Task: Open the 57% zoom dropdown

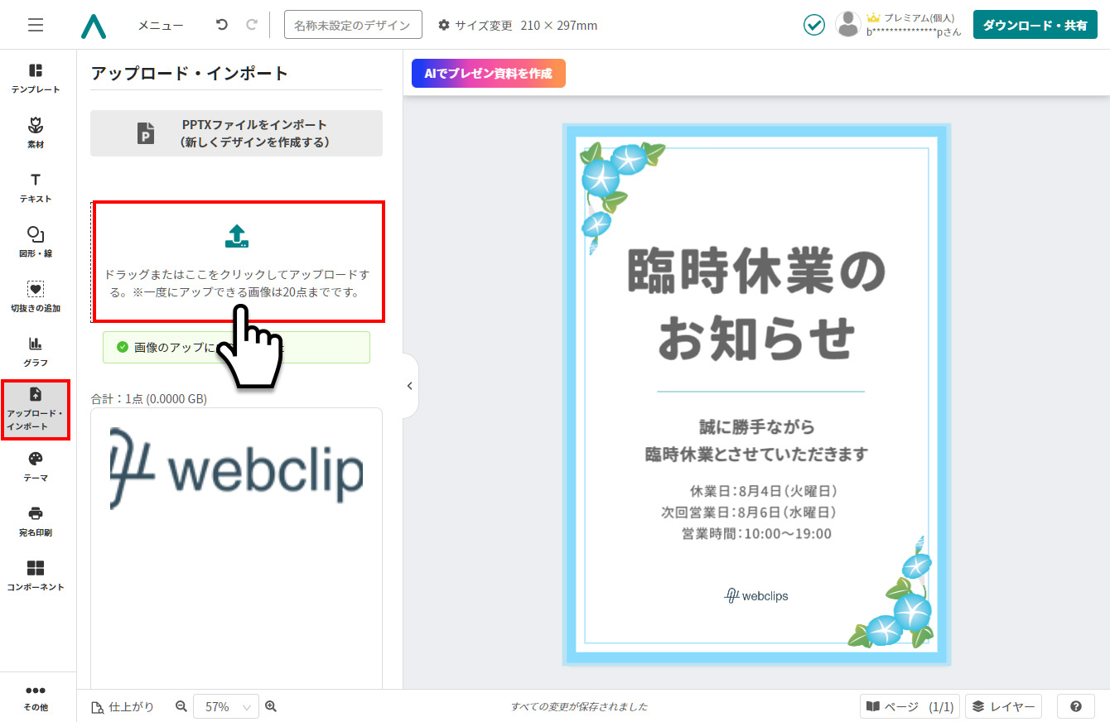Action: point(226,707)
